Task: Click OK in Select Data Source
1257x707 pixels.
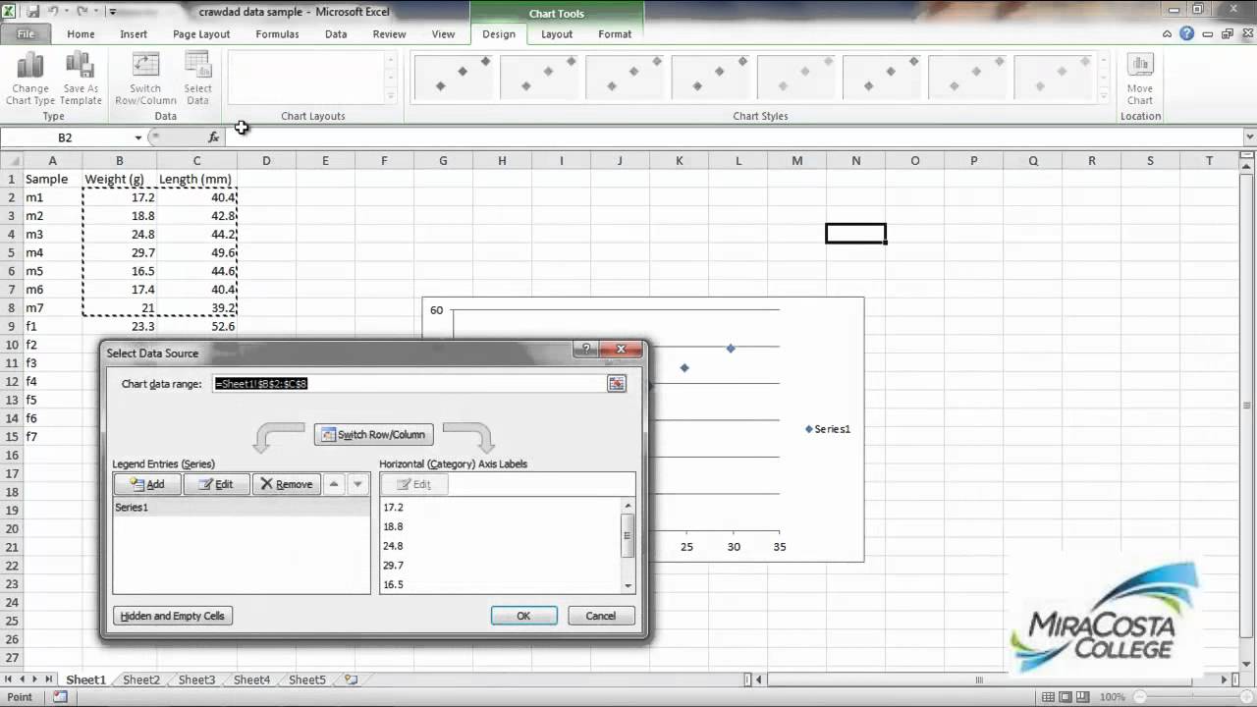Action: pyautogui.click(x=523, y=616)
